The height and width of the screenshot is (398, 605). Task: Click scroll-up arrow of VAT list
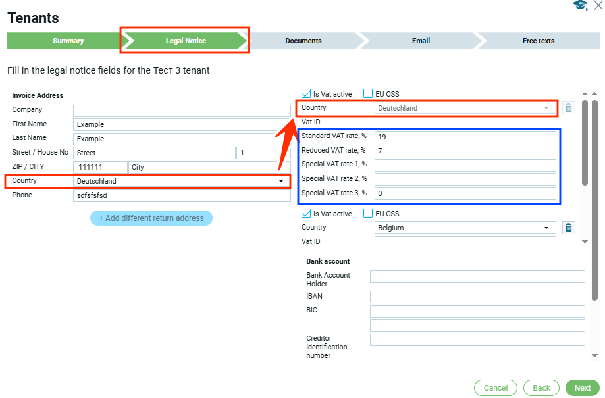tap(585, 95)
